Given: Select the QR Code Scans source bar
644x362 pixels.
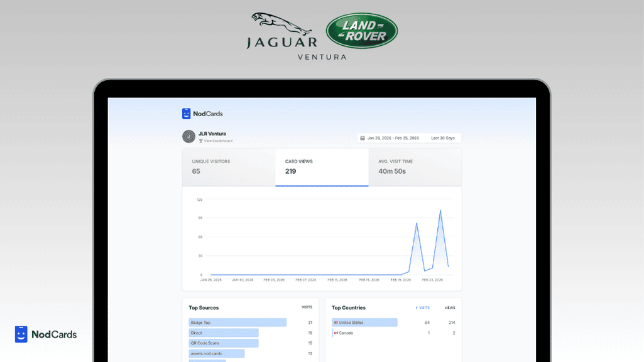Looking at the screenshot, I should (223, 343).
